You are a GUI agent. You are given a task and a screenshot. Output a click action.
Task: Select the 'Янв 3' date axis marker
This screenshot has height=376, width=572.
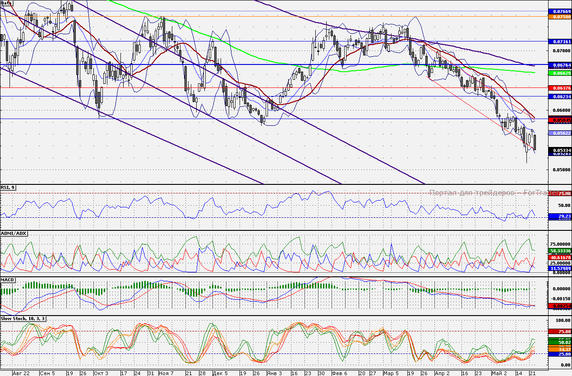tap(274, 373)
